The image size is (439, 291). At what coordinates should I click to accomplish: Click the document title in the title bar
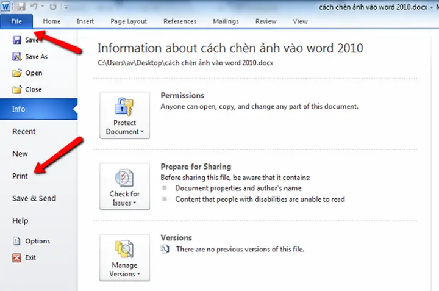373,7
